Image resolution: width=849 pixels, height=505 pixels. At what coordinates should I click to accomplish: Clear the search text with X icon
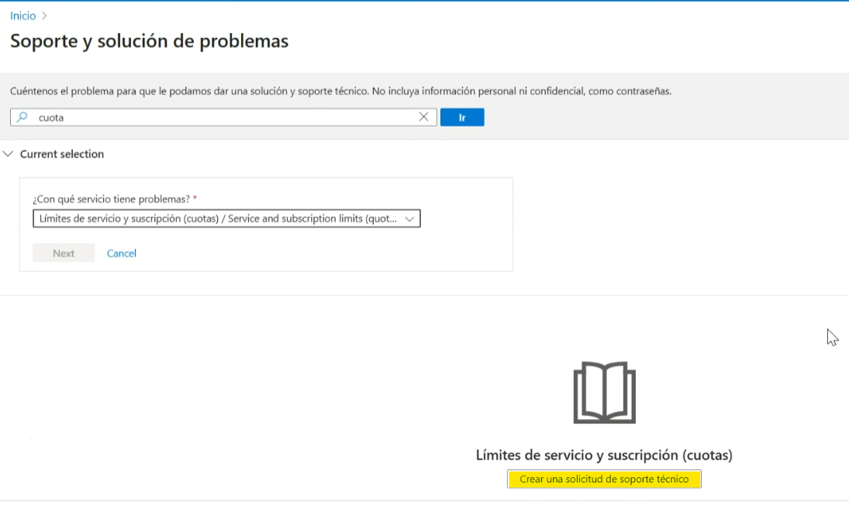(423, 117)
